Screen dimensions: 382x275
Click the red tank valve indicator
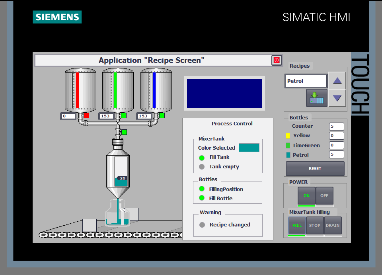pos(86,115)
